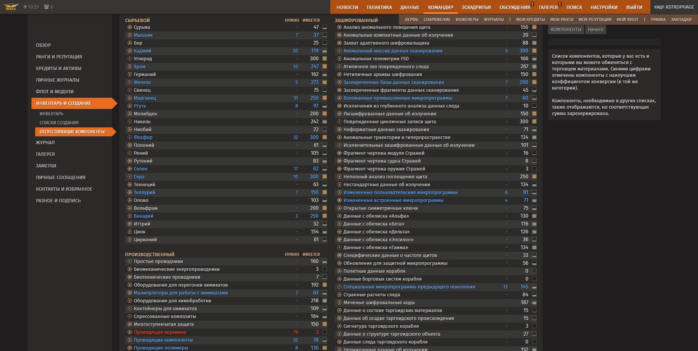Click the needed value 79 for Проводящая керамика

296,332
